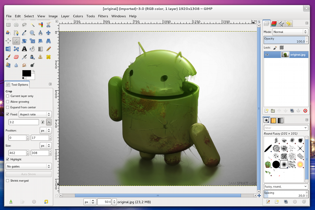Select the Flip tool
This screenshot has width=315, height=210.
(8, 49)
